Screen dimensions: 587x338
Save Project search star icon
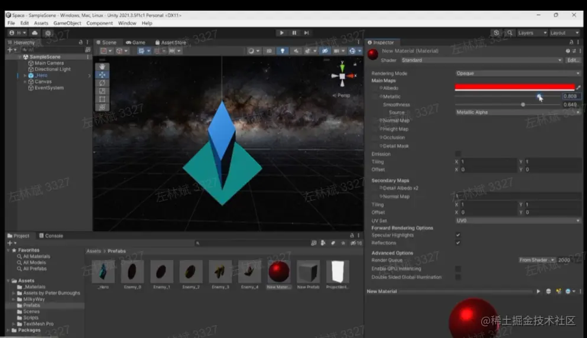(x=343, y=243)
